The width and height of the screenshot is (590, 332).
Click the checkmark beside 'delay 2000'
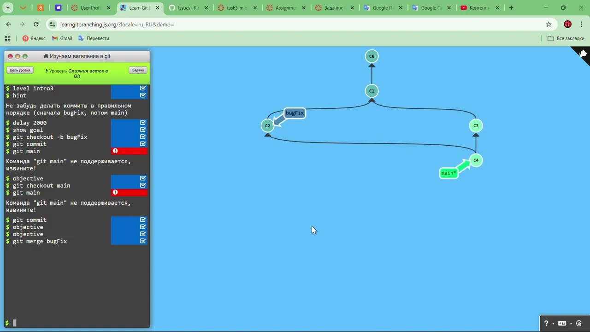142,123
